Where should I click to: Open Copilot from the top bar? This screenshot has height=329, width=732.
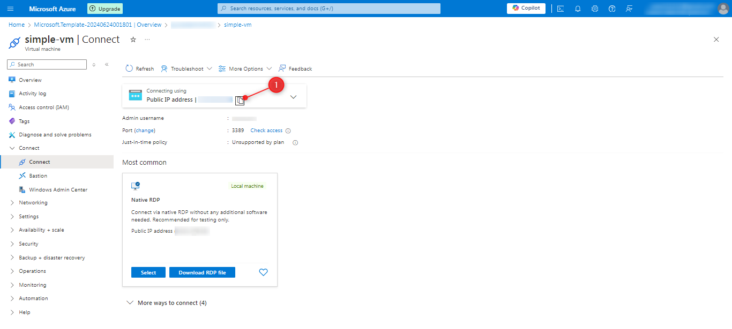point(526,8)
